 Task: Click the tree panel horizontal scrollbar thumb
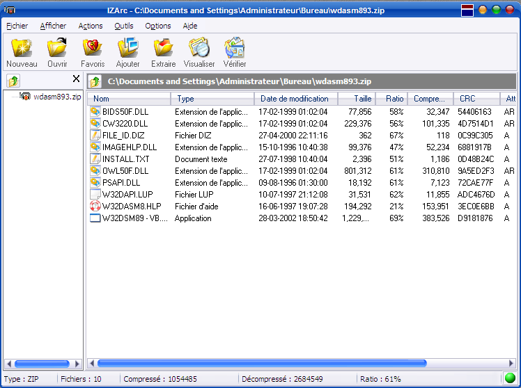pyautogui.click(x=42, y=364)
